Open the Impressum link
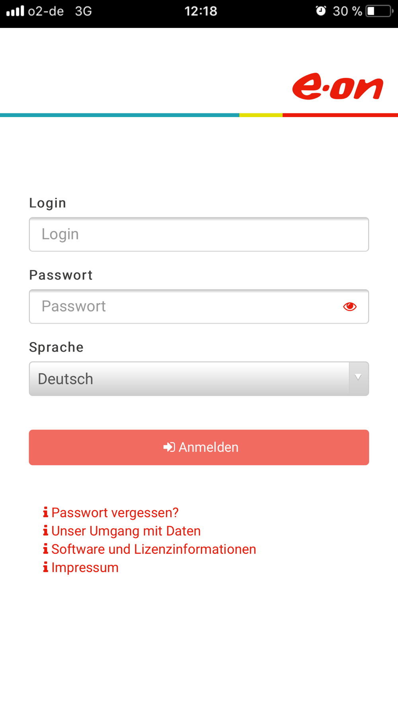This screenshot has height=708, width=398. pos(85,567)
